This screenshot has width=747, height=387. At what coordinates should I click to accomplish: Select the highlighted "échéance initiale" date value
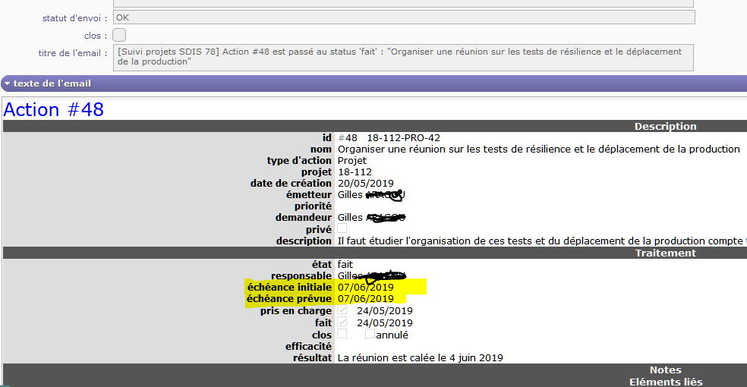point(367,288)
